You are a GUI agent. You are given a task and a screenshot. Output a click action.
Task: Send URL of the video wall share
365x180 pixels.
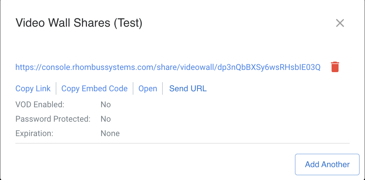click(x=188, y=88)
